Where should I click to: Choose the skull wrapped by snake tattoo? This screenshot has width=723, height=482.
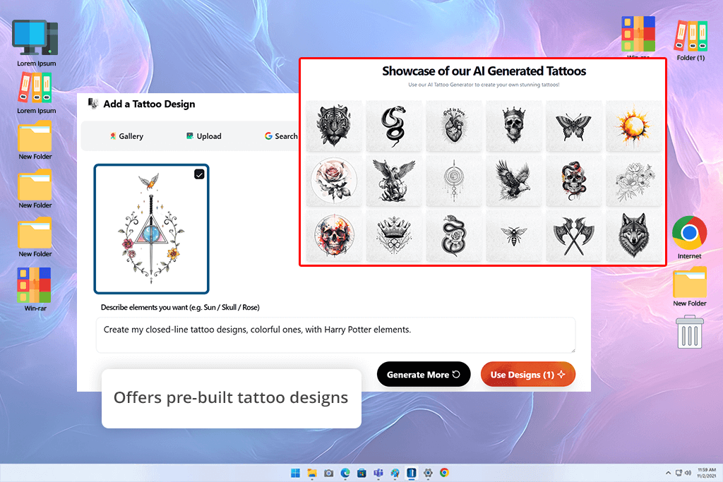tap(573, 181)
